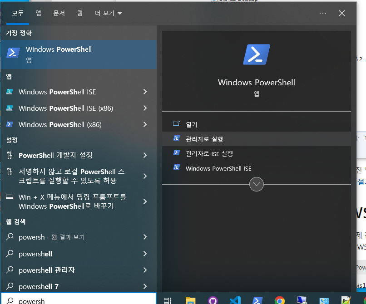
Task: Switch to the 앱 tab
Action: (x=38, y=13)
